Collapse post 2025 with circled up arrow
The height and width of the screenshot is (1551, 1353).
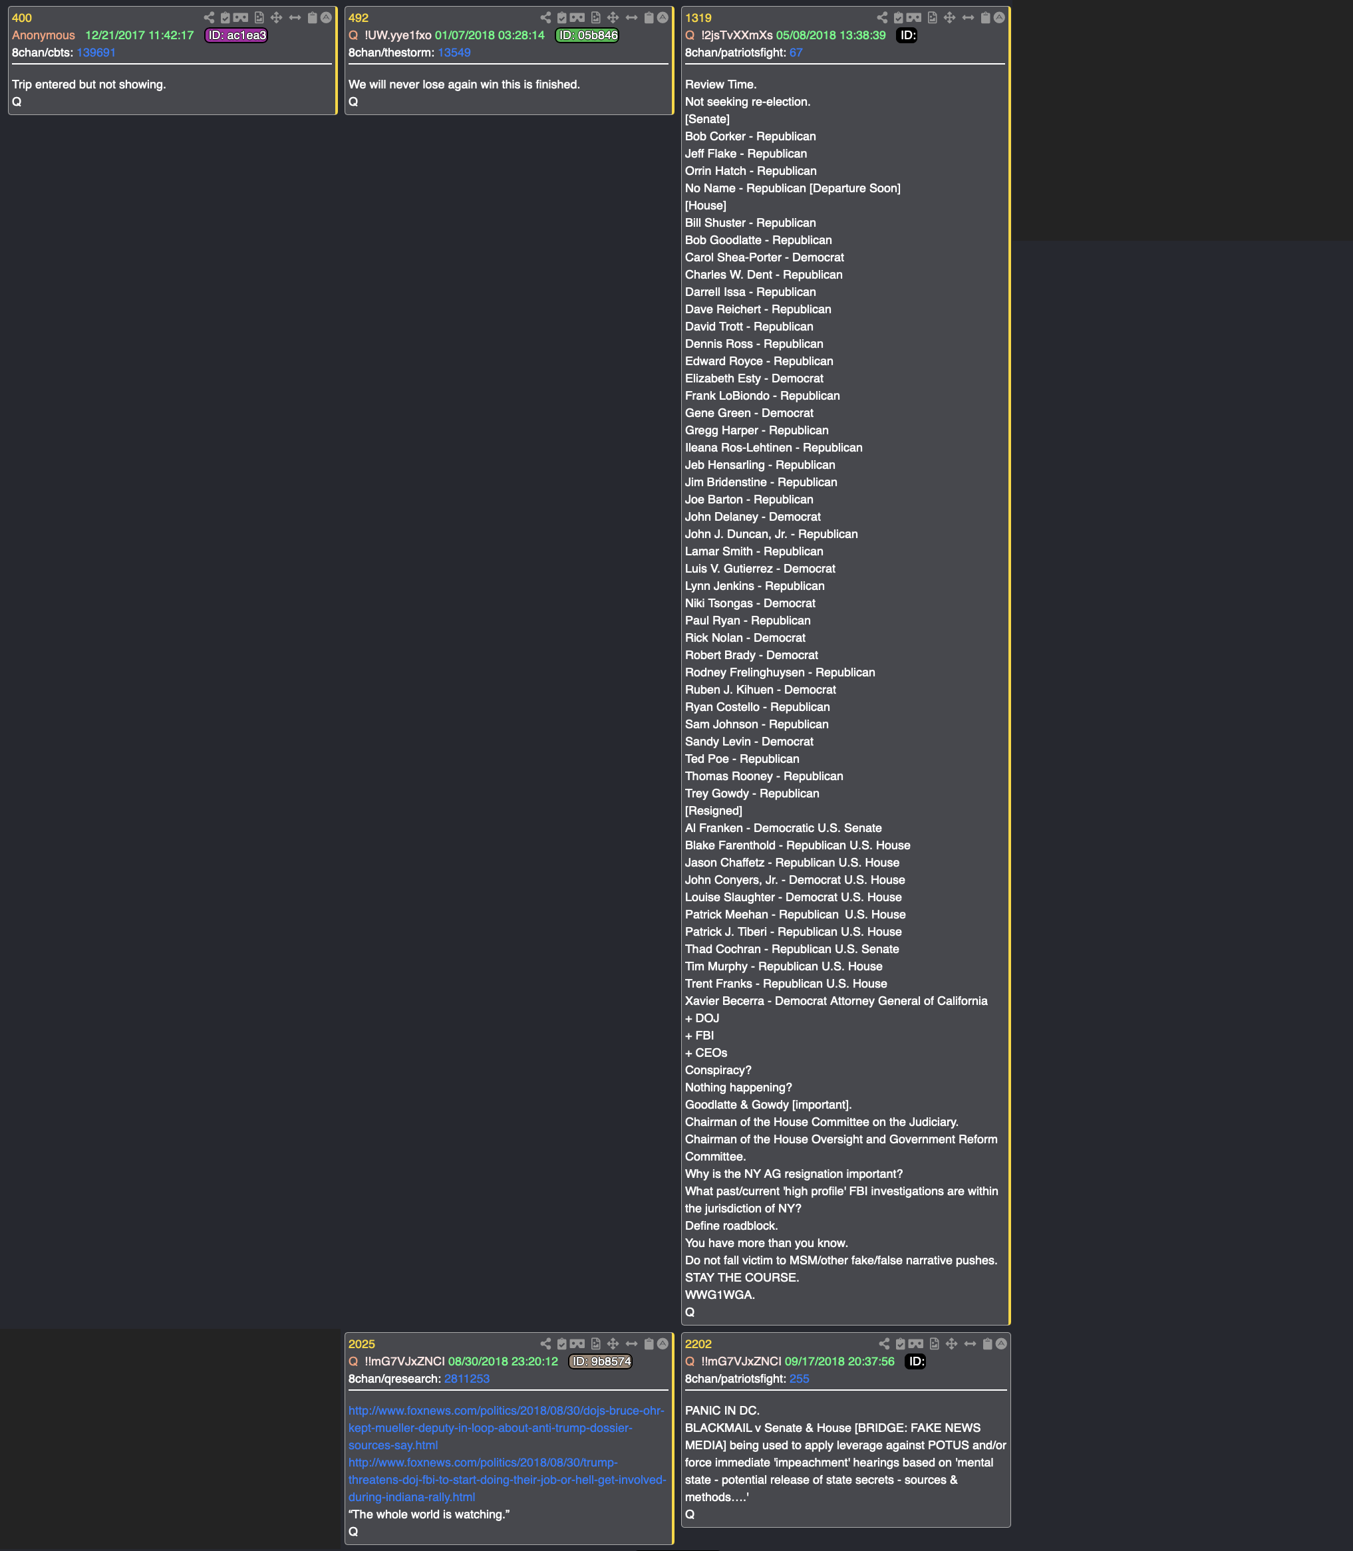(663, 1343)
